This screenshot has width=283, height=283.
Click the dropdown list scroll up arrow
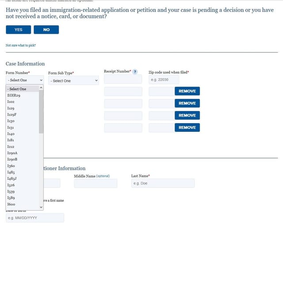point(41,88)
